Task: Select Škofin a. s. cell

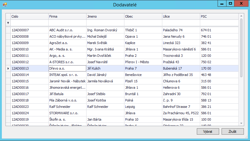Action: [67, 119]
